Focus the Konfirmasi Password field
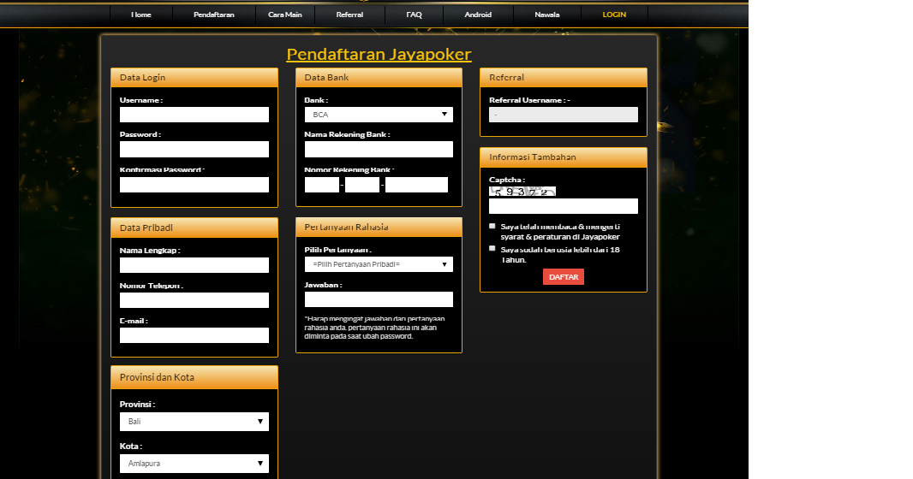 [x=194, y=185]
